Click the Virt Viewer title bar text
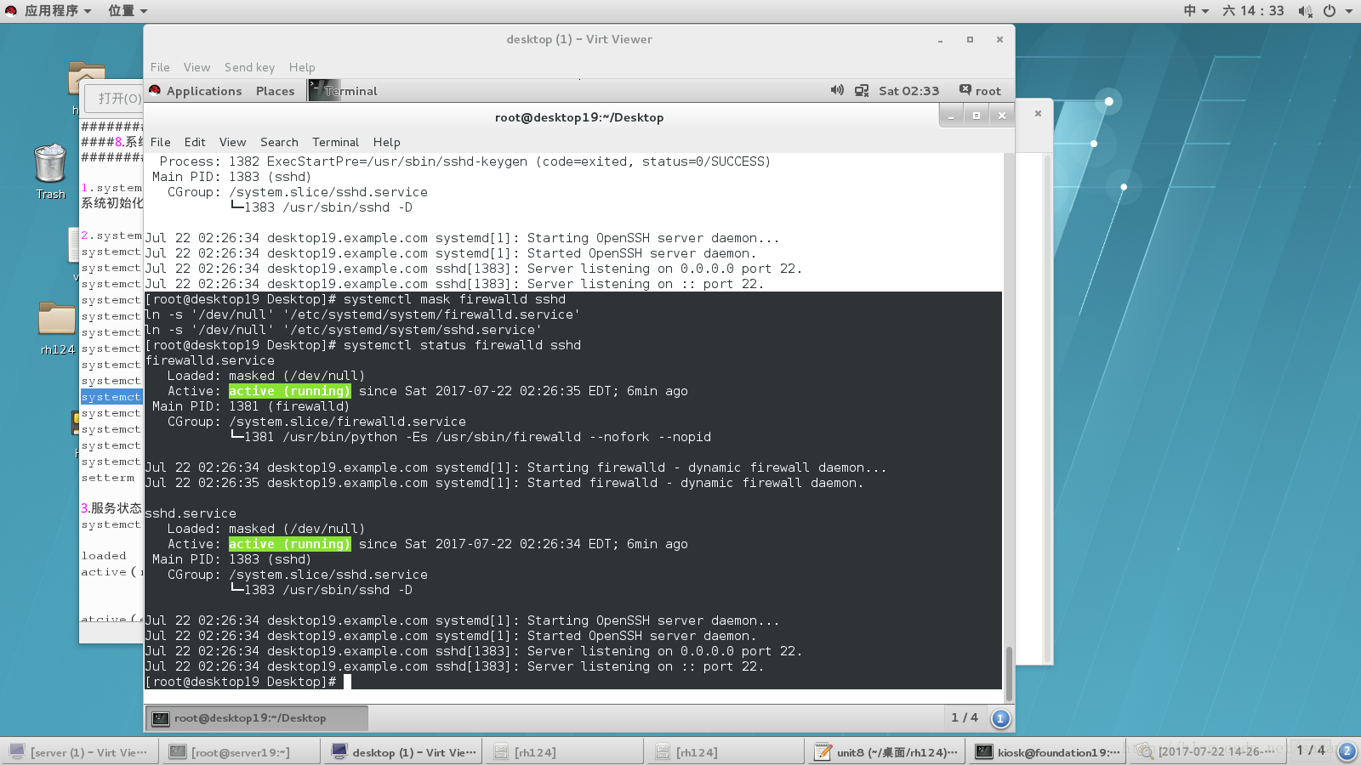The width and height of the screenshot is (1361, 765). [x=579, y=39]
